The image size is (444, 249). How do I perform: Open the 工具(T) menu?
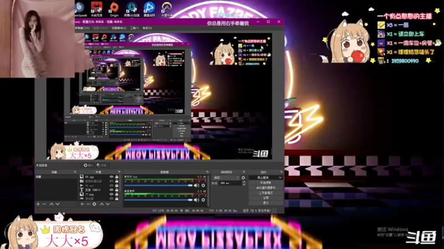coord(134,28)
